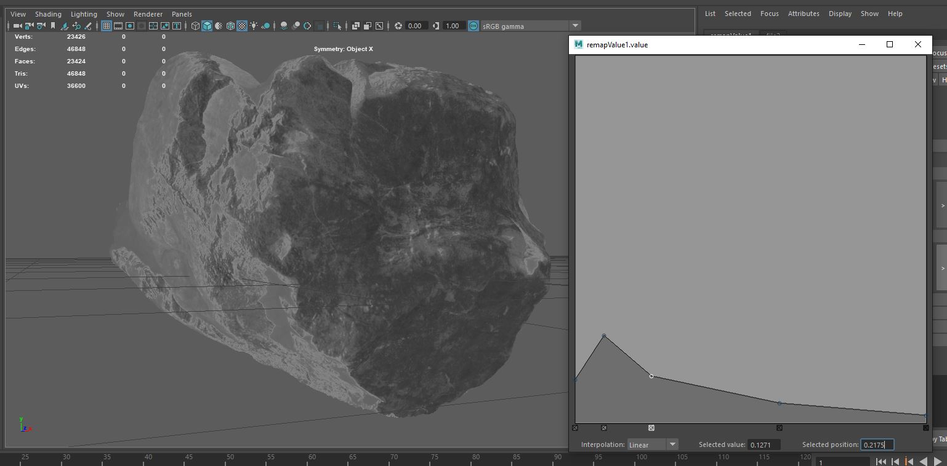
Task: Open Attribute Editor Help menu
Action: pyautogui.click(x=895, y=14)
